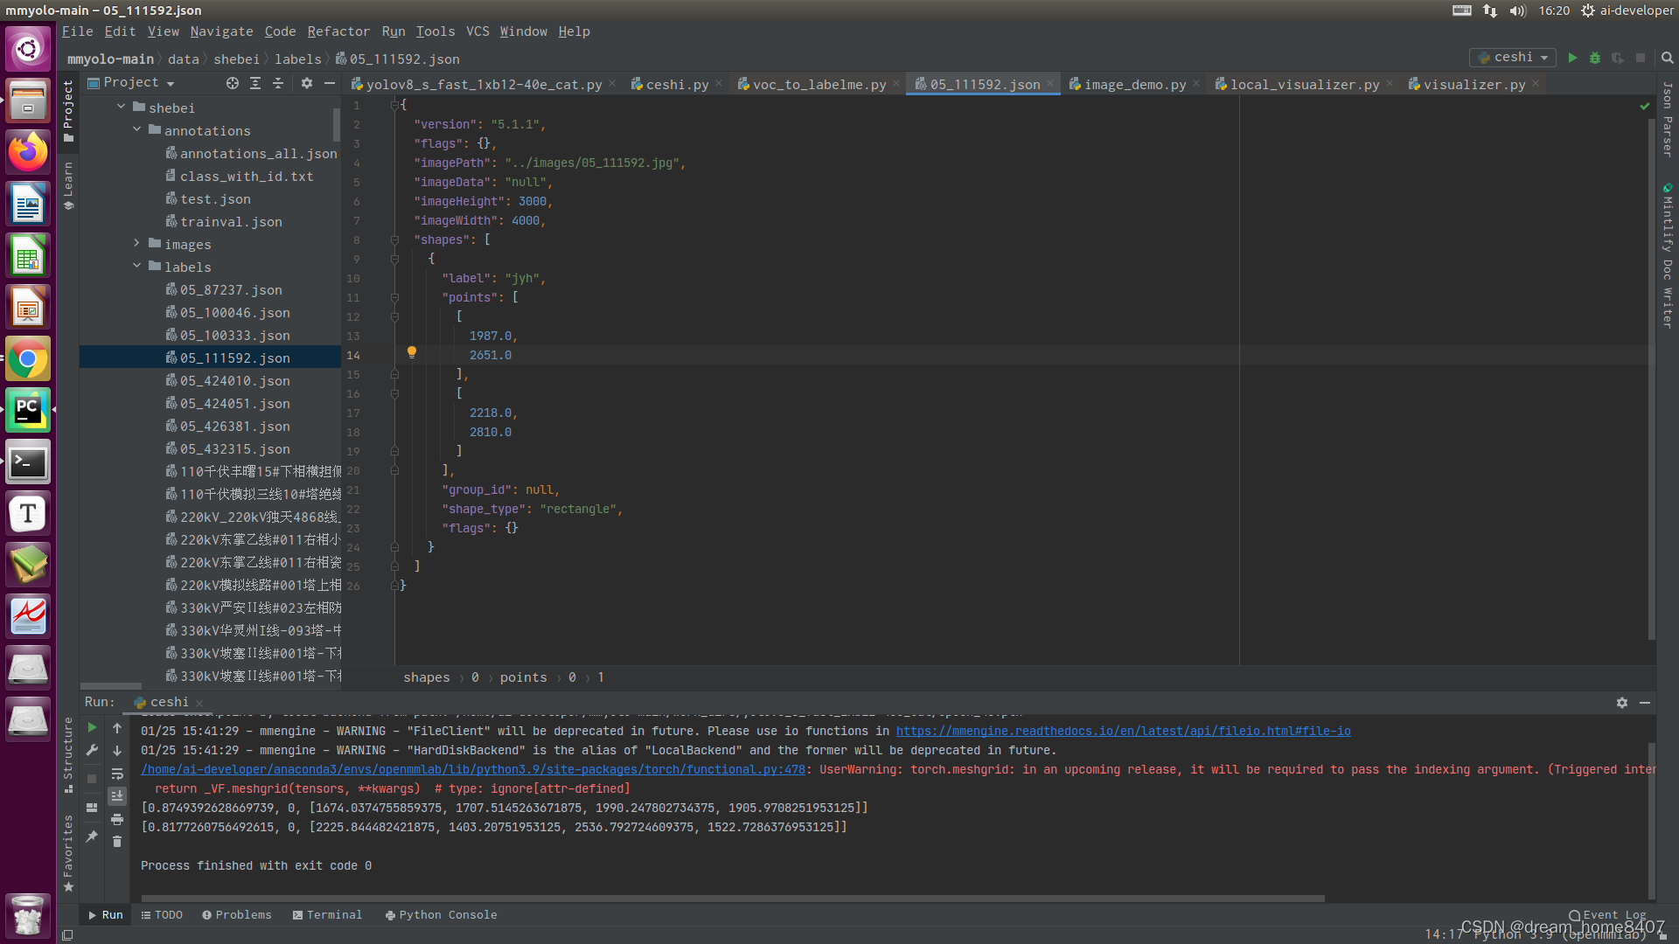Image resolution: width=1679 pixels, height=944 pixels.
Task: Open Search Everywhere magnifier icon
Action: (x=1667, y=58)
